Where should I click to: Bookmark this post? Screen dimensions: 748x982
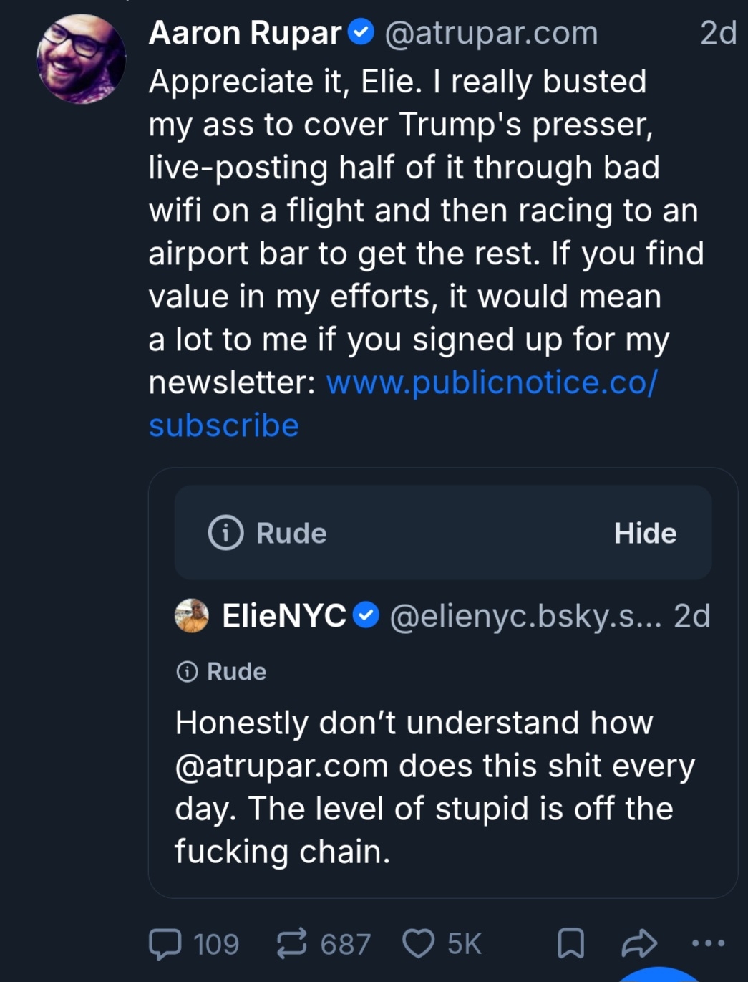pyautogui.click(x=570, y=943)
